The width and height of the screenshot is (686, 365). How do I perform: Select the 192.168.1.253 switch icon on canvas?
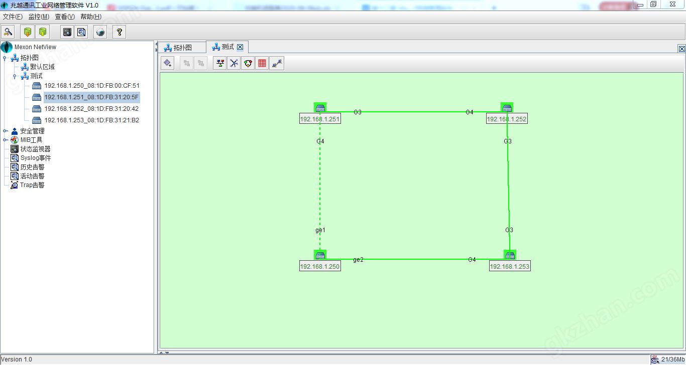510,255
